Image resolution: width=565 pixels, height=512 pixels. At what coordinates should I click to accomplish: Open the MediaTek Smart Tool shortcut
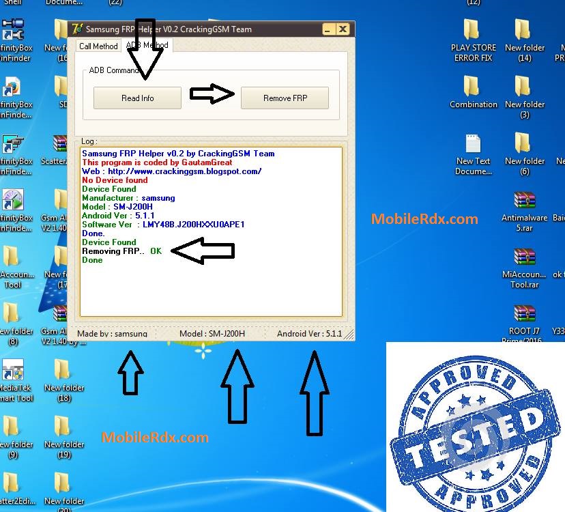pos(14,380)
